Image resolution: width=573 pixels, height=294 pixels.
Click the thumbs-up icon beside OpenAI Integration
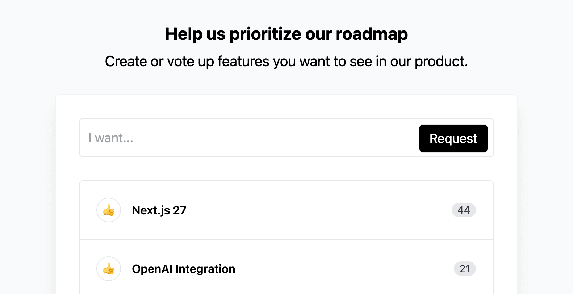[108, 269]
